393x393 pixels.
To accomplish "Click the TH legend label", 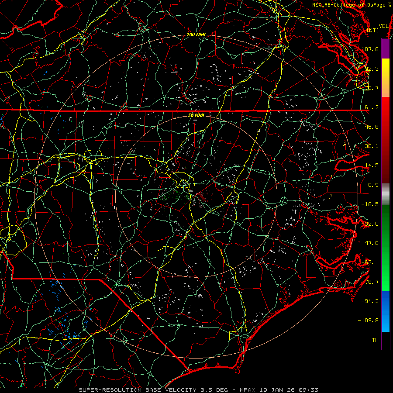I will 375,340.
